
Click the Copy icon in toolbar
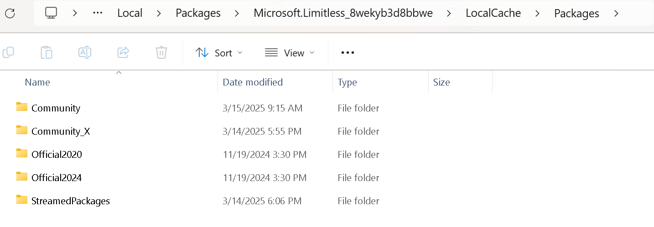pos(8,53)
